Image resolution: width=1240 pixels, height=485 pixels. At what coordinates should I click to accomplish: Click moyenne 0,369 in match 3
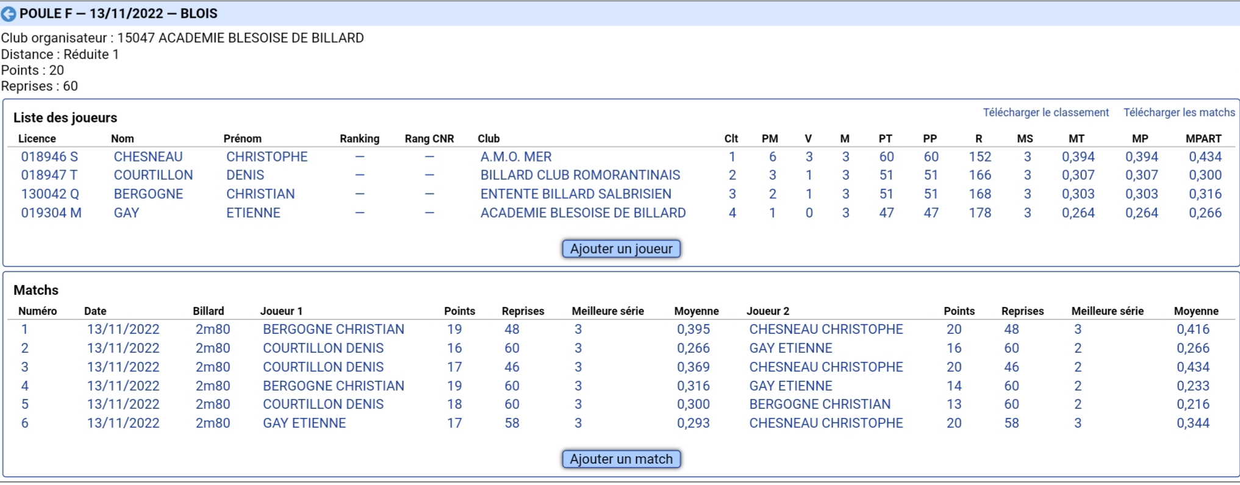[693, 367]
